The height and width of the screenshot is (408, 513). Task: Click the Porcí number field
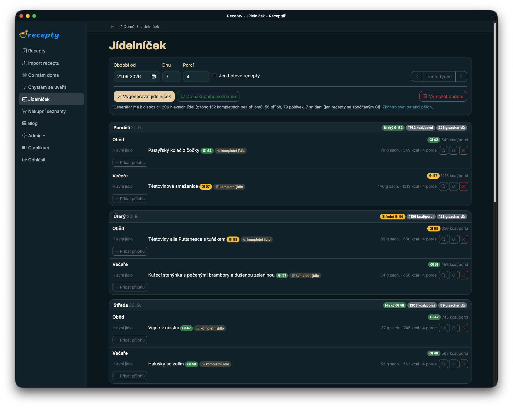click(x=196, y=76)
